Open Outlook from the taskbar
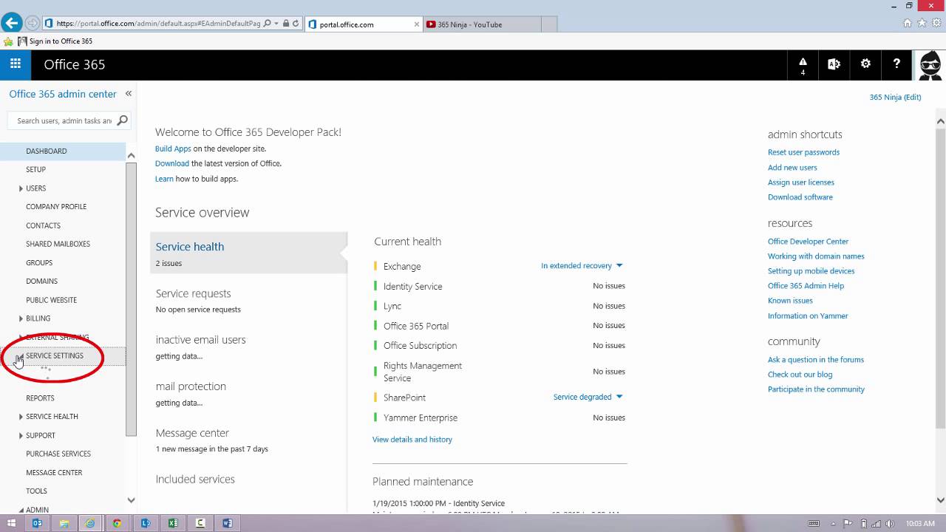 pyautogui.click(x=37, y=523)
